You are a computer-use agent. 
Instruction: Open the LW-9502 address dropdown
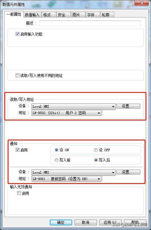(66, 113)
